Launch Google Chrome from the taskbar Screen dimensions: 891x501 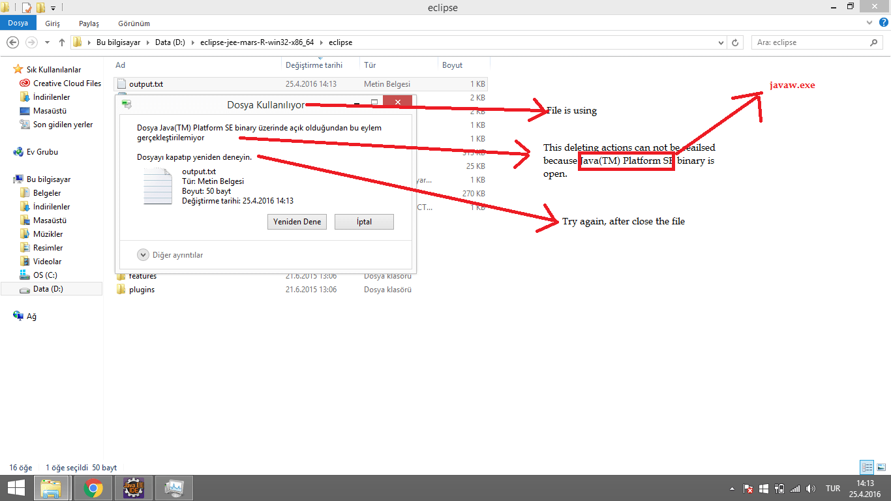pyautogui.click(x=93, y=488)
